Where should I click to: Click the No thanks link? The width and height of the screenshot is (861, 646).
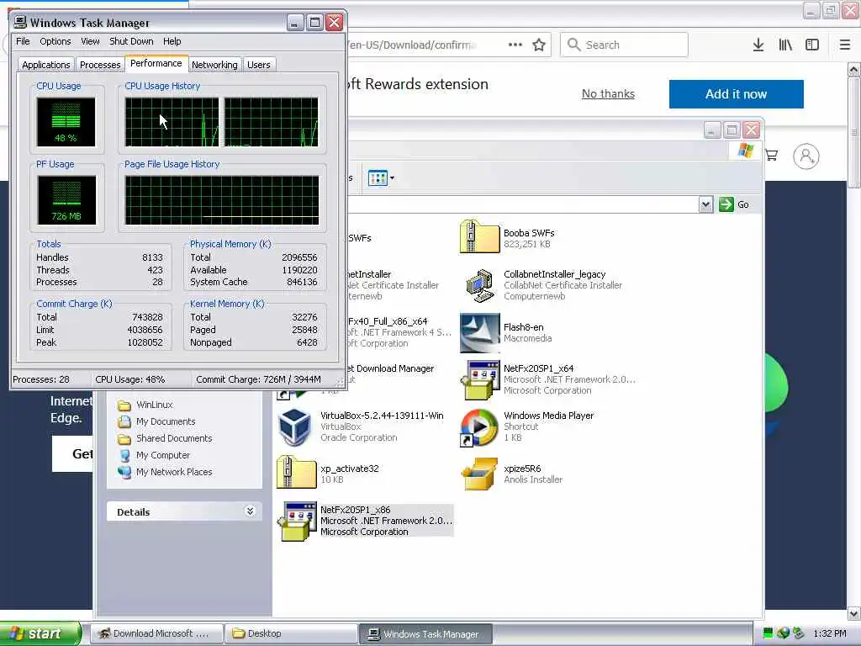(x=608, y=94)
